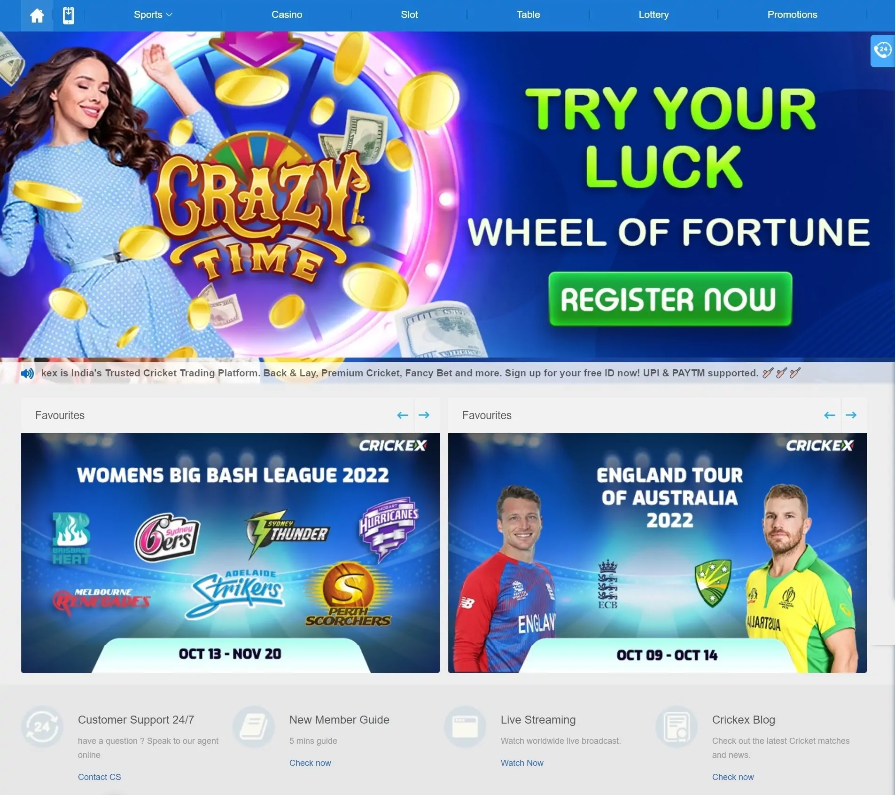
Task: Open the Lottery menu item
Action: [x=654, y=15]
